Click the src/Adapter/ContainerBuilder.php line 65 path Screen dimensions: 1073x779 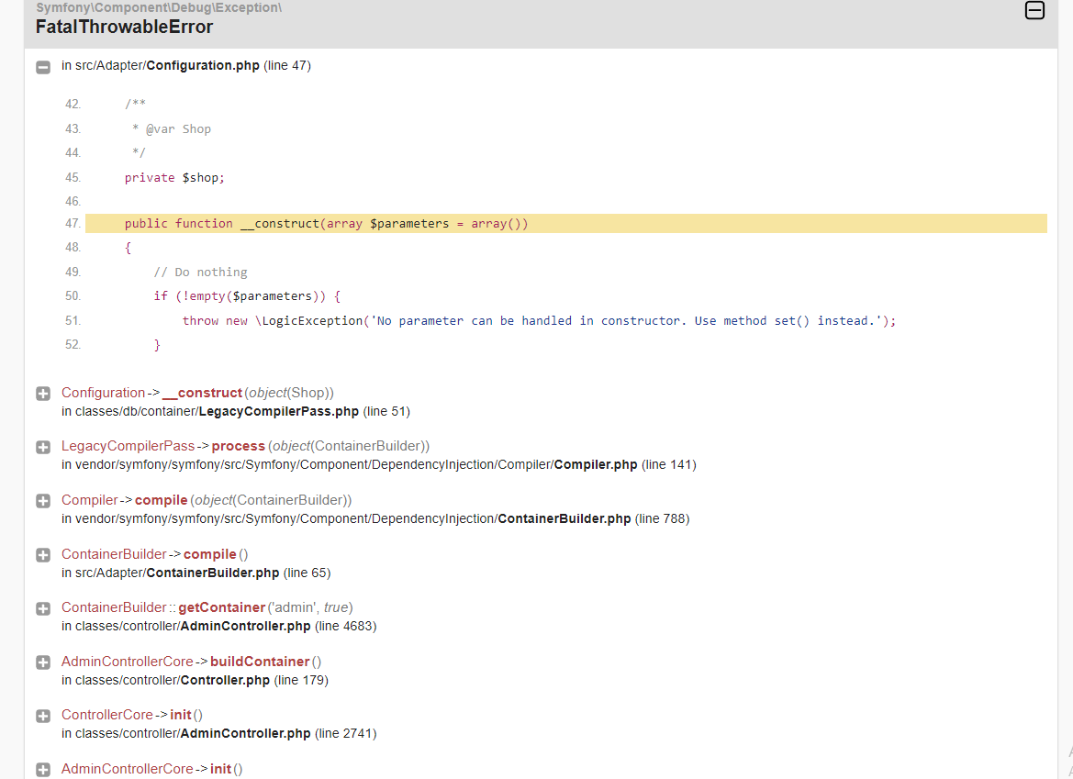(196, 573)
